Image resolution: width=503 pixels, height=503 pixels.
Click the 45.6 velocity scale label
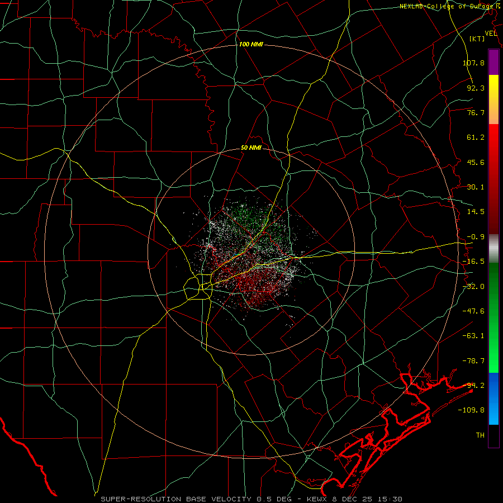[476, 162]
